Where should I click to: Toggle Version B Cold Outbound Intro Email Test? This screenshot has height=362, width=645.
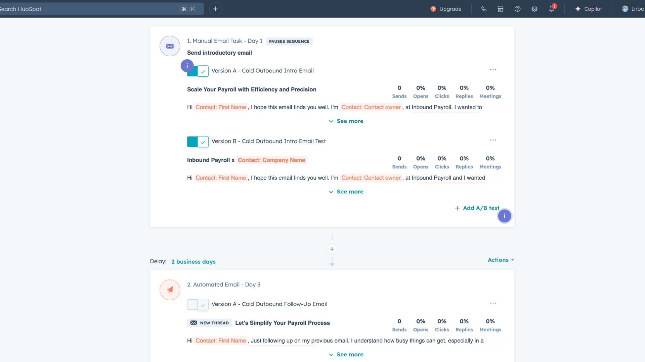tap(198, 141)
